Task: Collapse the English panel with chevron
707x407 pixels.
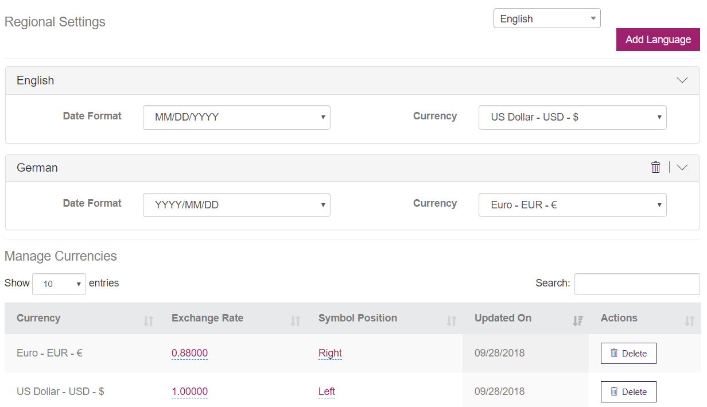Action: point(682,80)
